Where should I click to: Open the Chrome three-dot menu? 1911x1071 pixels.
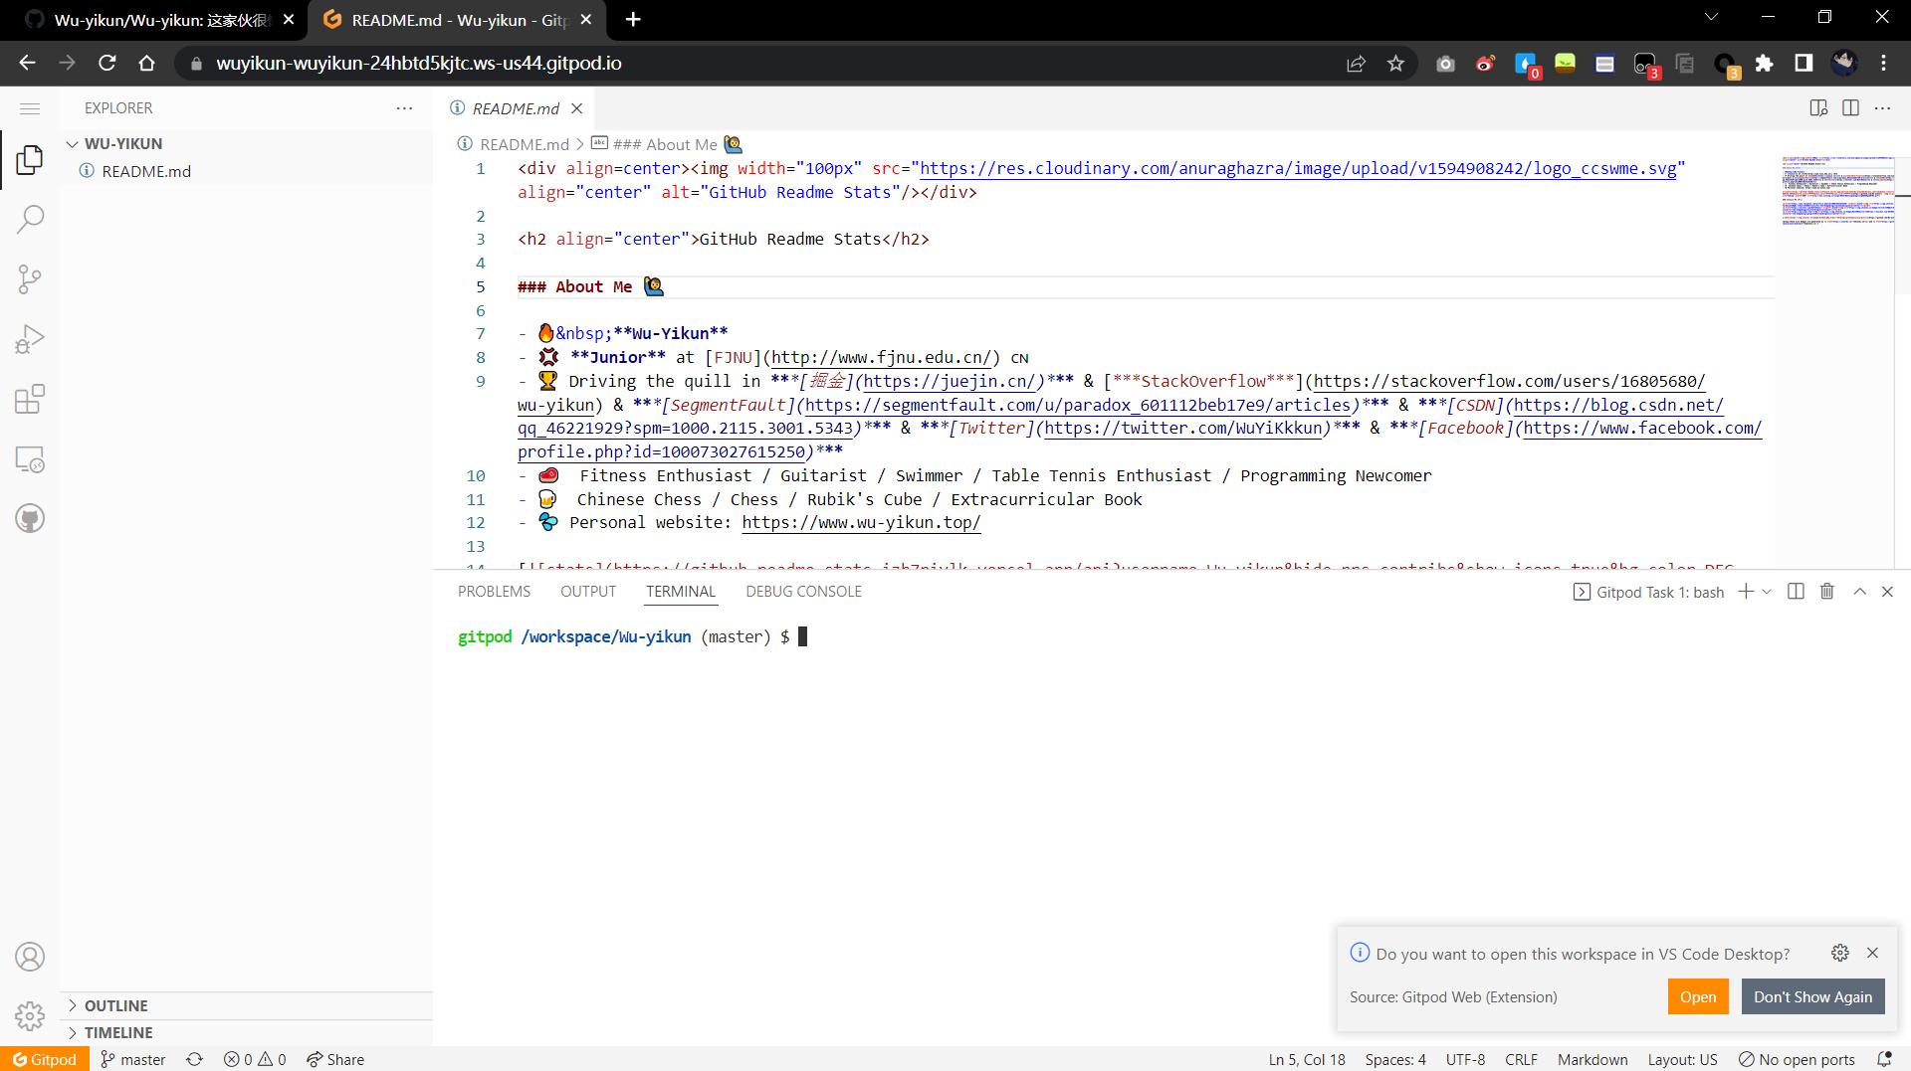coord(1883,64)
